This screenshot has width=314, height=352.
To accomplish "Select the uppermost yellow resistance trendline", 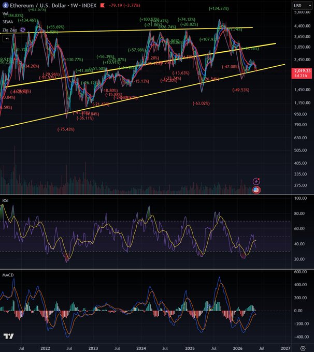I will tap(126, 31).
